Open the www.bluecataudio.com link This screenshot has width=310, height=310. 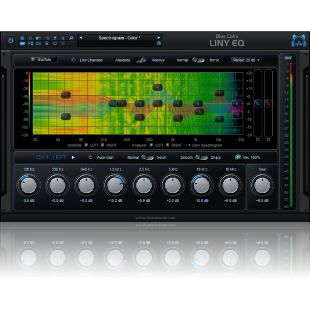point(155,218)
